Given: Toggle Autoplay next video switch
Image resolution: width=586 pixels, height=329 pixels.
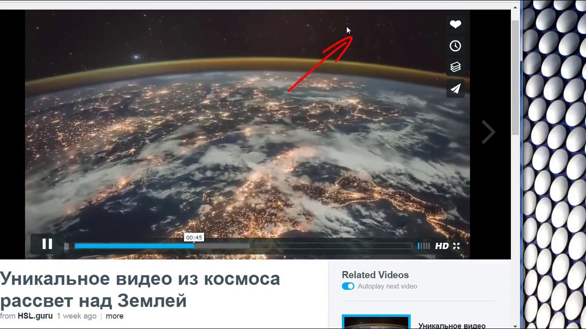Looking at the screenshot, I should [x=348, y=286].
